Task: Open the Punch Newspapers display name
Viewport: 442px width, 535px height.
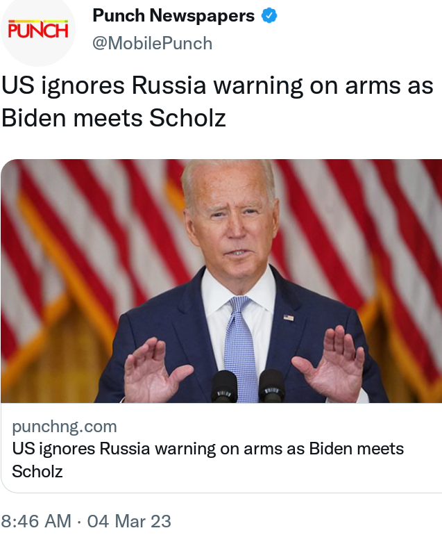Action: [173, 16]
